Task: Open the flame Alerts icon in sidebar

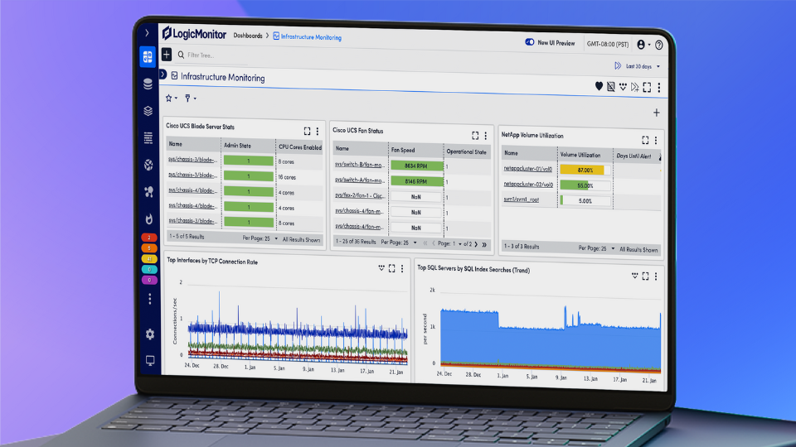Action: [x=148, y=219]
